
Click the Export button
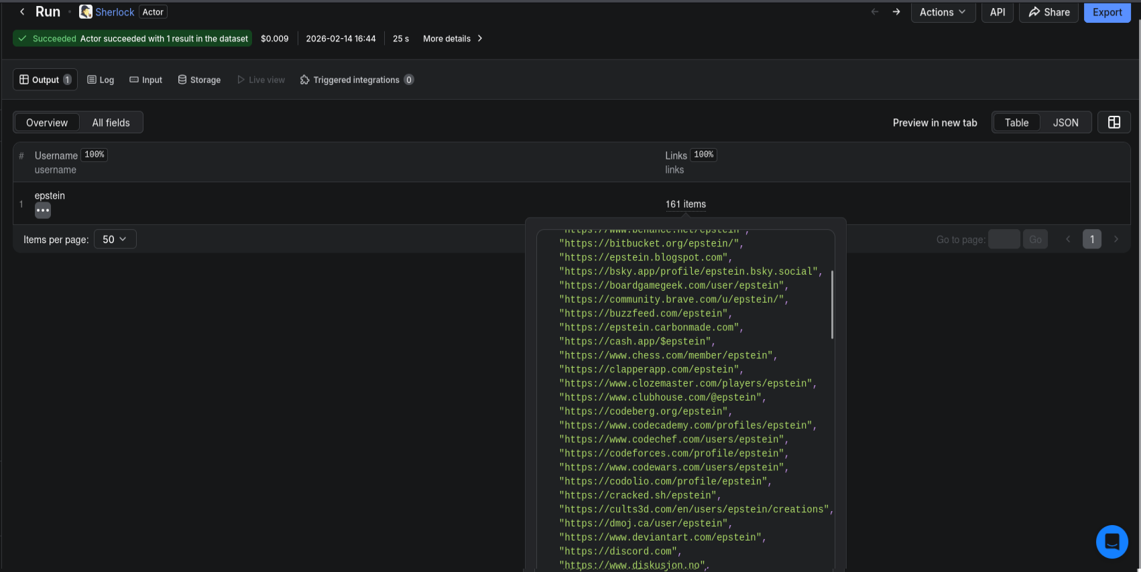click(1107, 12)
